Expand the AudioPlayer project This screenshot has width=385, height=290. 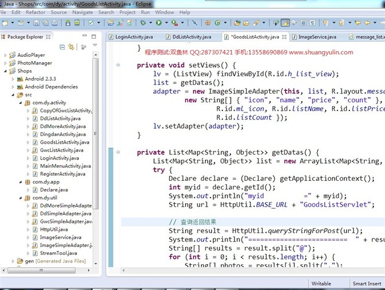pos(5,55)
